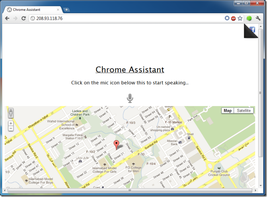
Task: Click the forward navigation arrow
Action: 15,18
